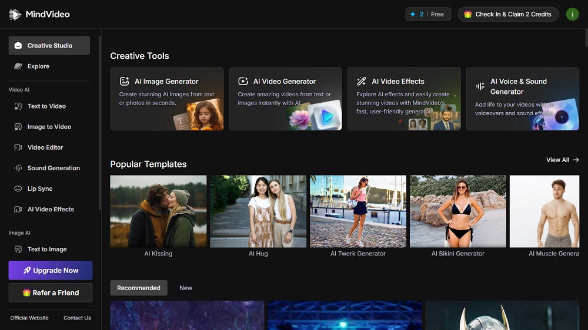Click the Text to Video icon
588x330 pixels.
18,106
